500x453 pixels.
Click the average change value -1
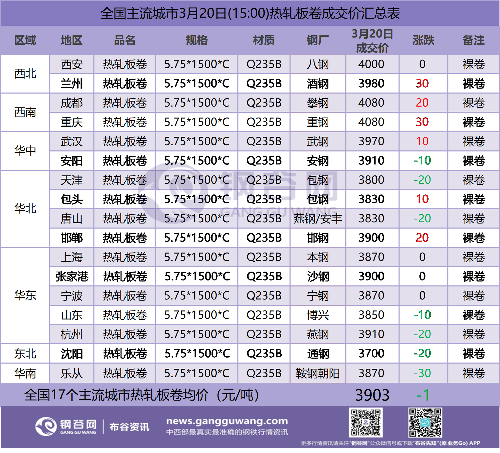[x=423, y=395]
